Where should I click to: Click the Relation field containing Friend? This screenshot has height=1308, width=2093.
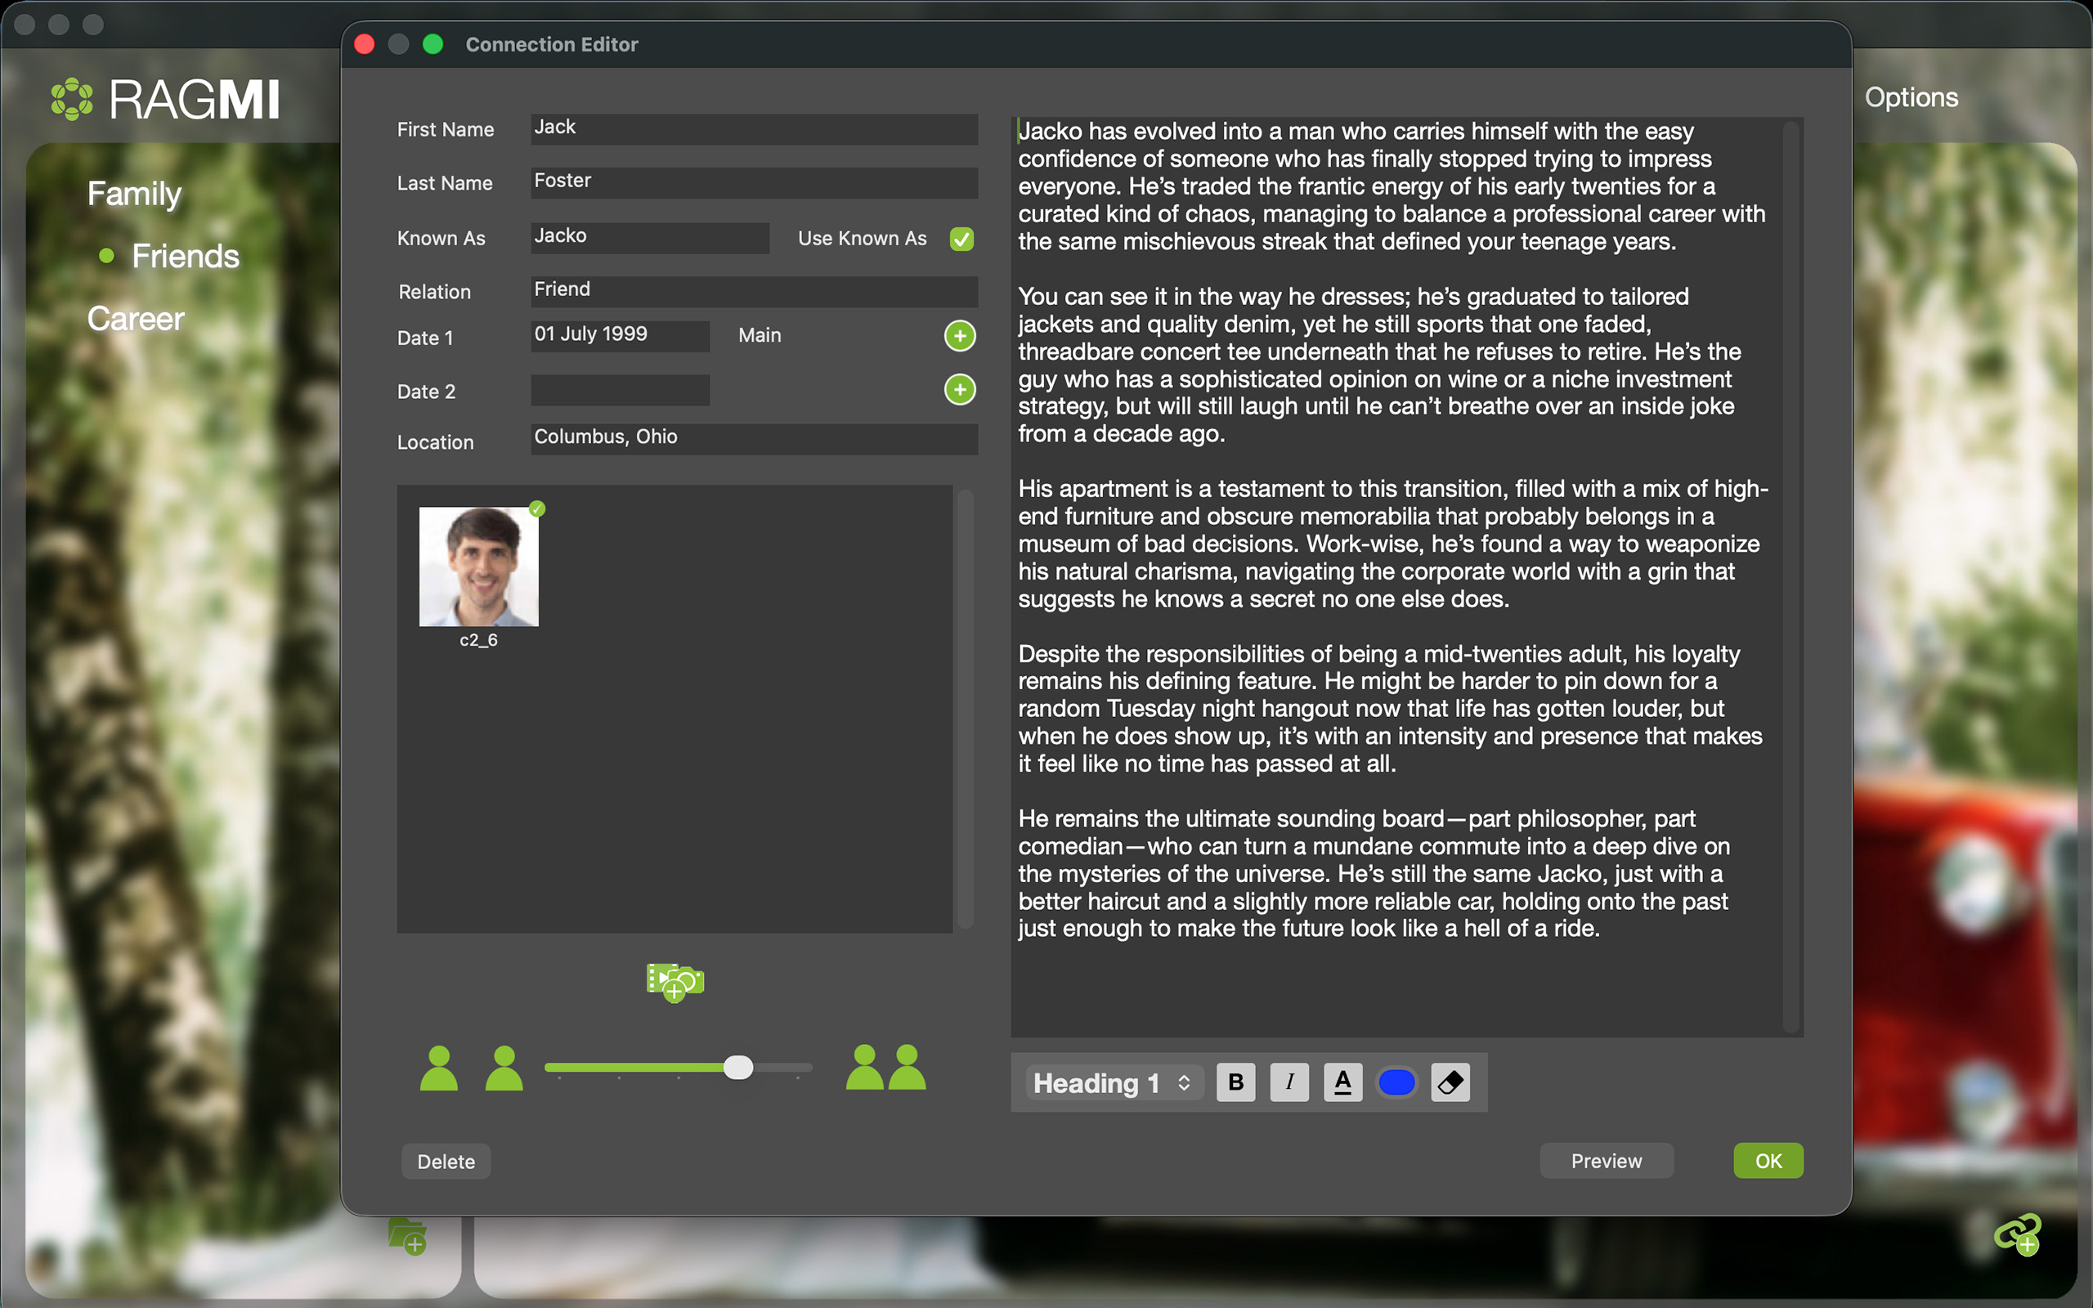click(754, 291)
